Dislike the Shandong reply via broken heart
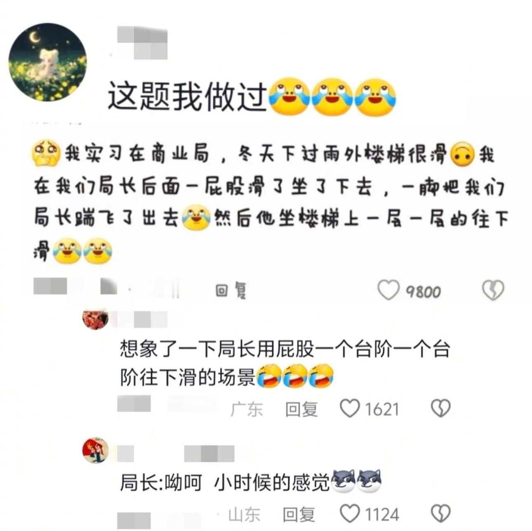Viewport: 532px width, 531px height. pyautogui.click(x=440, y=514)
